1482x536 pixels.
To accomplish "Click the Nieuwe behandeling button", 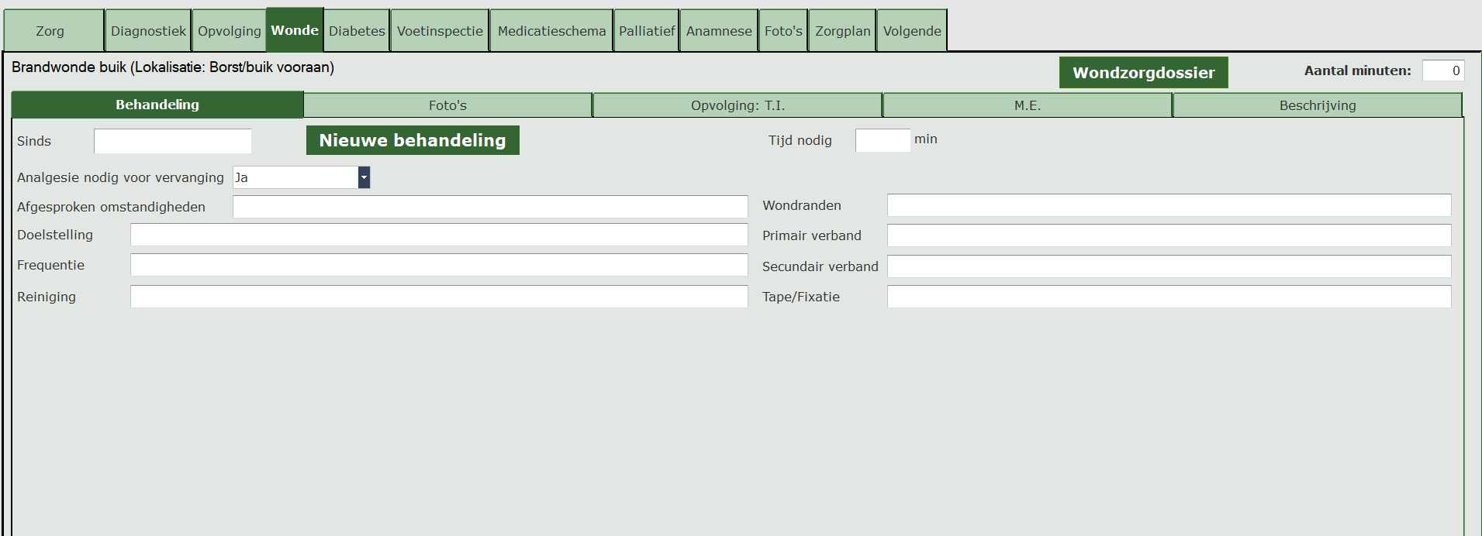I will (413, 140).
